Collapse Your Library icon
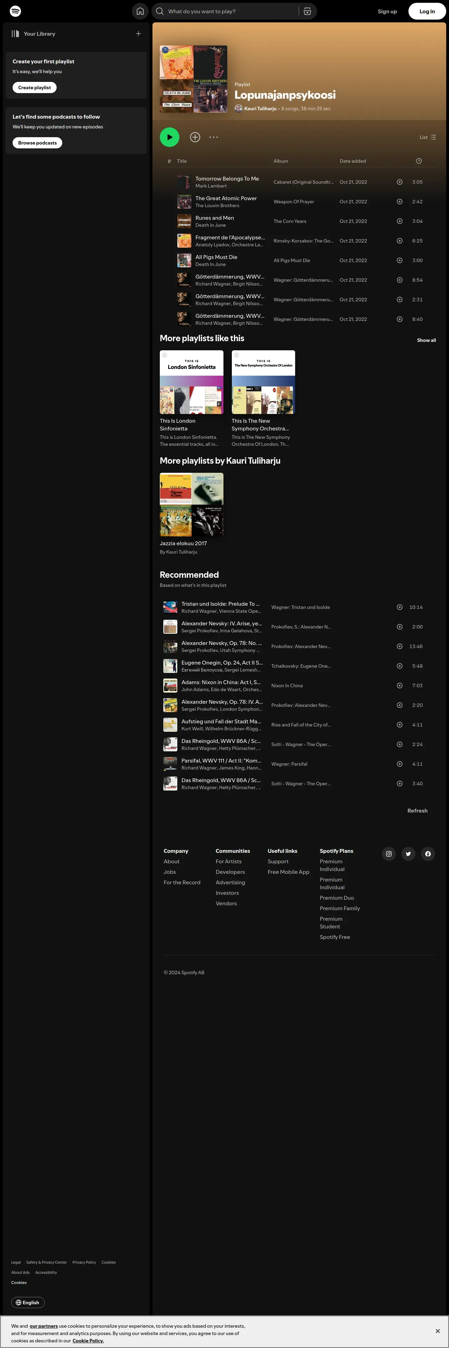This screenshot has width=449, height=1348. coord(15,34)
